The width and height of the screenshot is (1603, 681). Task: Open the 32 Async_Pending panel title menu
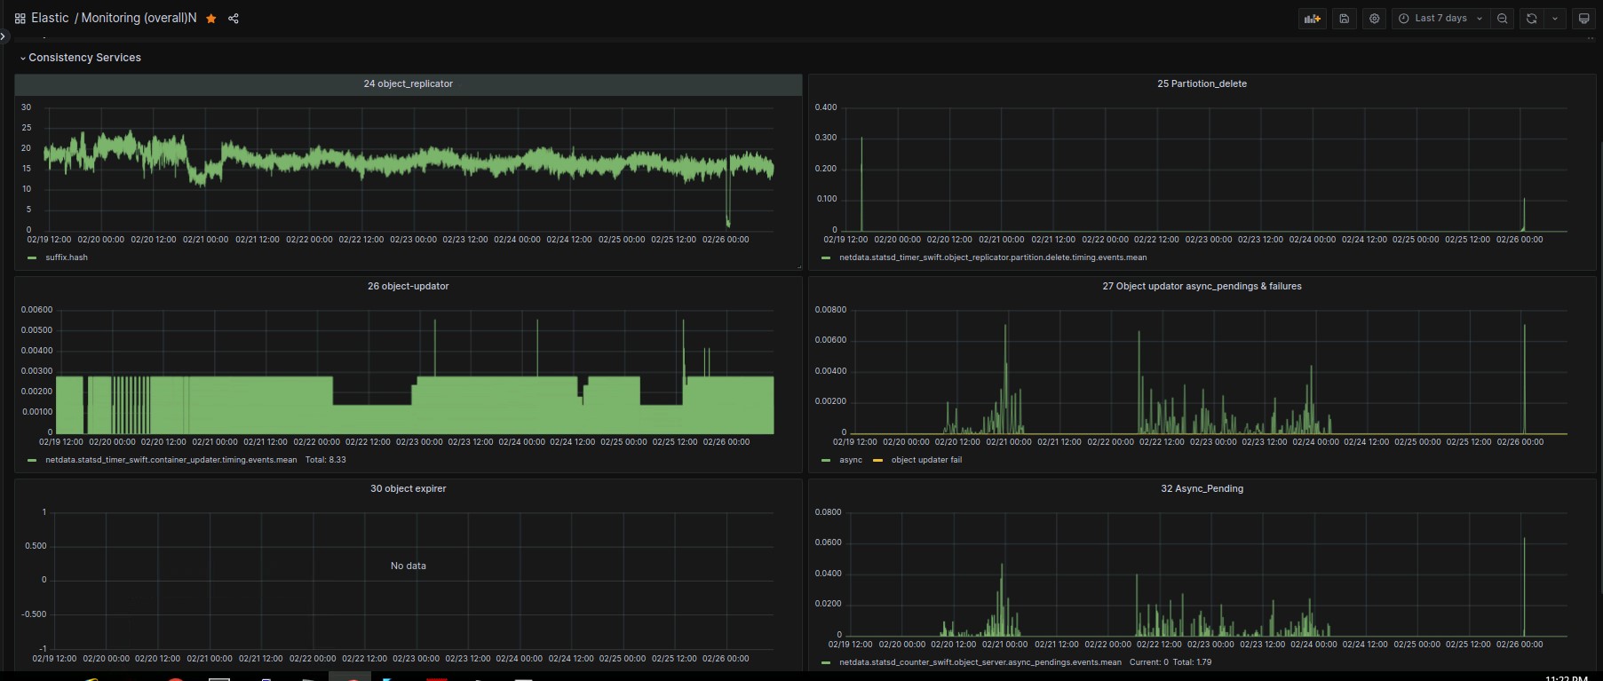click(x=1202, y=488)
